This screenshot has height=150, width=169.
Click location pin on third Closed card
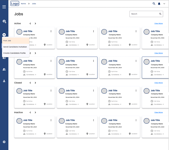130,104
